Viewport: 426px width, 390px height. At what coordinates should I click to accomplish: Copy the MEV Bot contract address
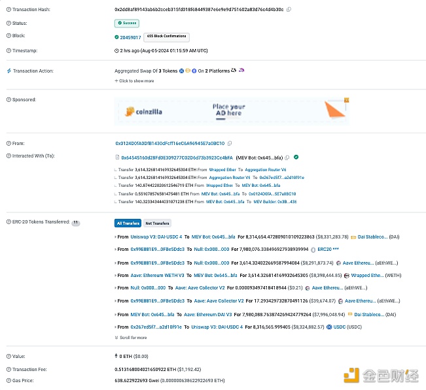pos(287,157)
